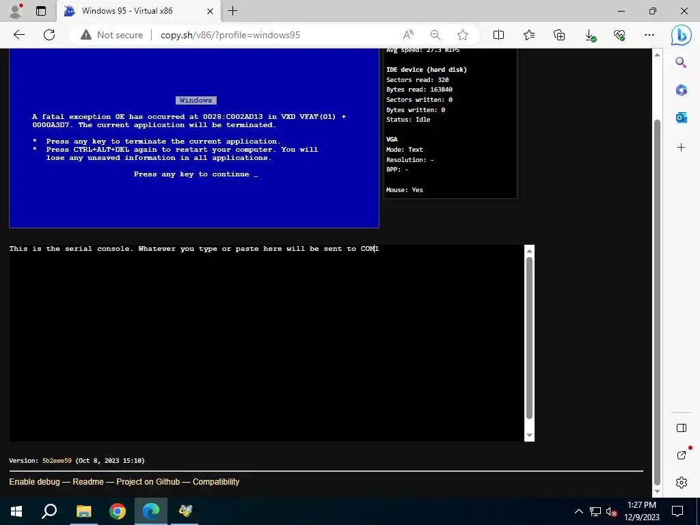700x525 pixels.
Task: Open the Edge profile icon
Action: (15, 11)
